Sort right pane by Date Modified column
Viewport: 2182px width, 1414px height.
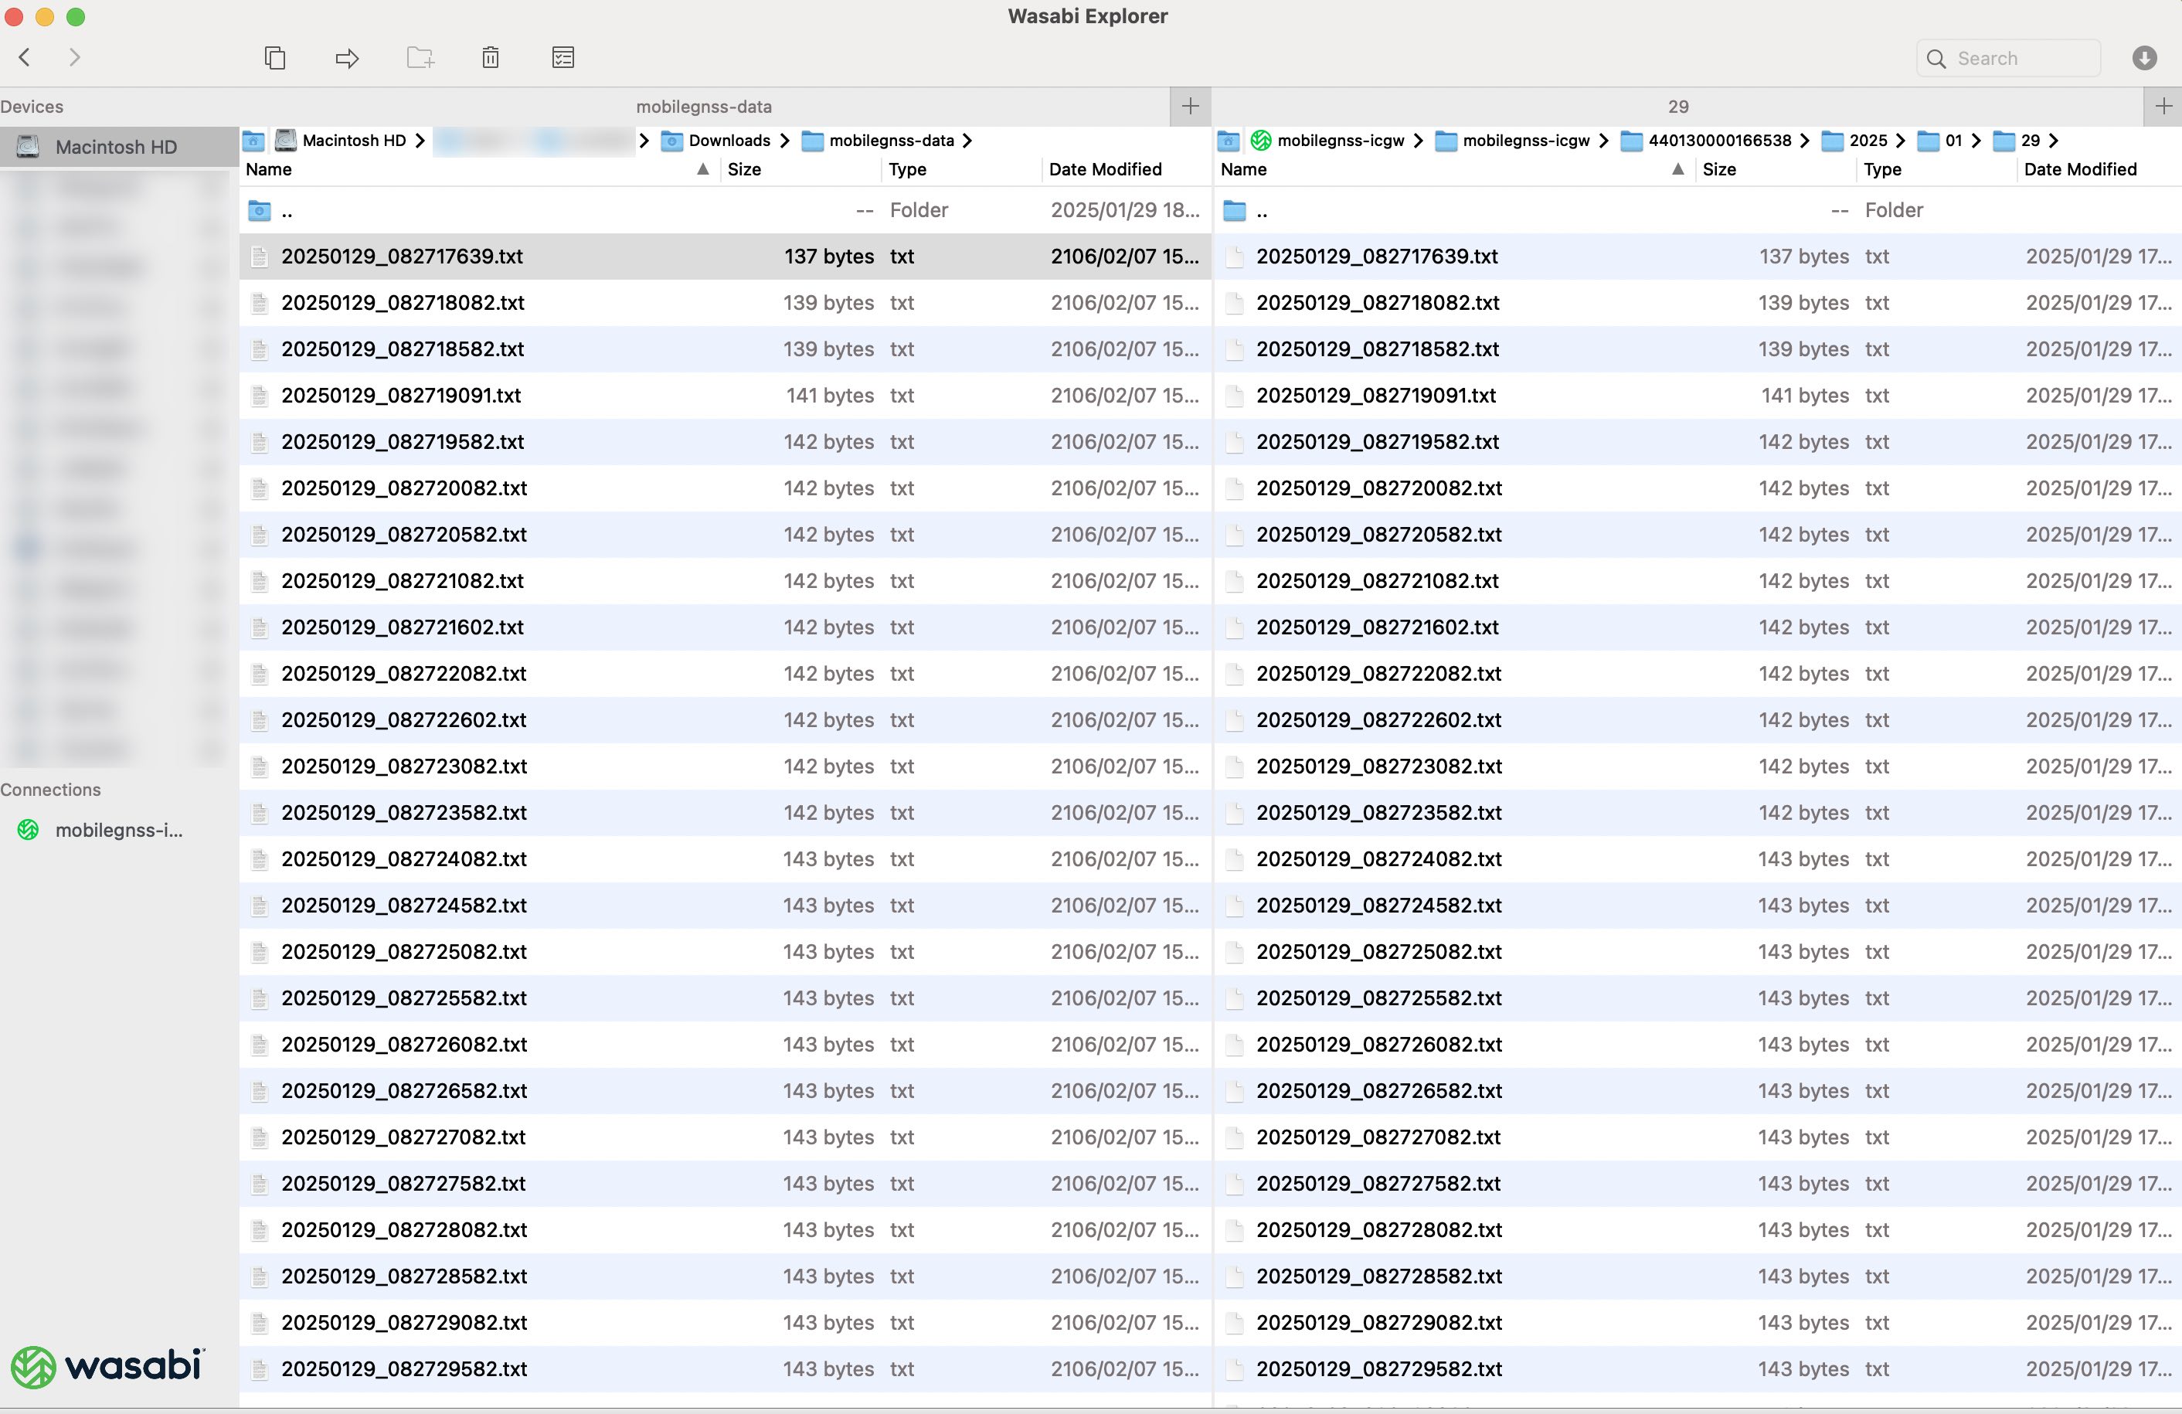click(x=2099, y=170)
